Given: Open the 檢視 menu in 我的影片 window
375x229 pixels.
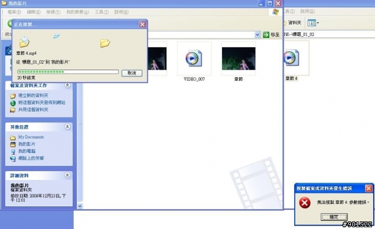Looking at the screenshot, I should (x=53, y=12).
